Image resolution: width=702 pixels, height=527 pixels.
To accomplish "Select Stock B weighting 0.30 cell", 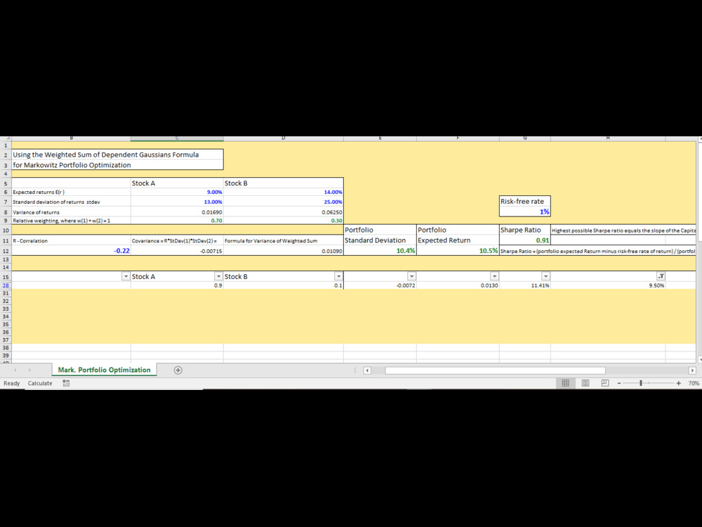I will coord(284,221).
